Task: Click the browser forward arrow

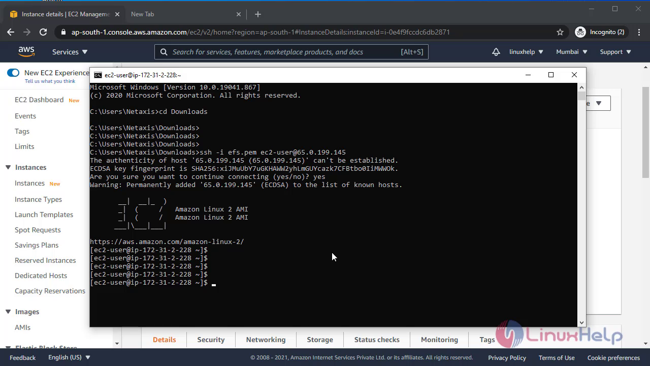Action: tap(27, 32)
